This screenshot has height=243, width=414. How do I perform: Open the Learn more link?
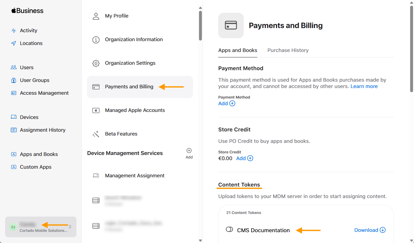364,86
